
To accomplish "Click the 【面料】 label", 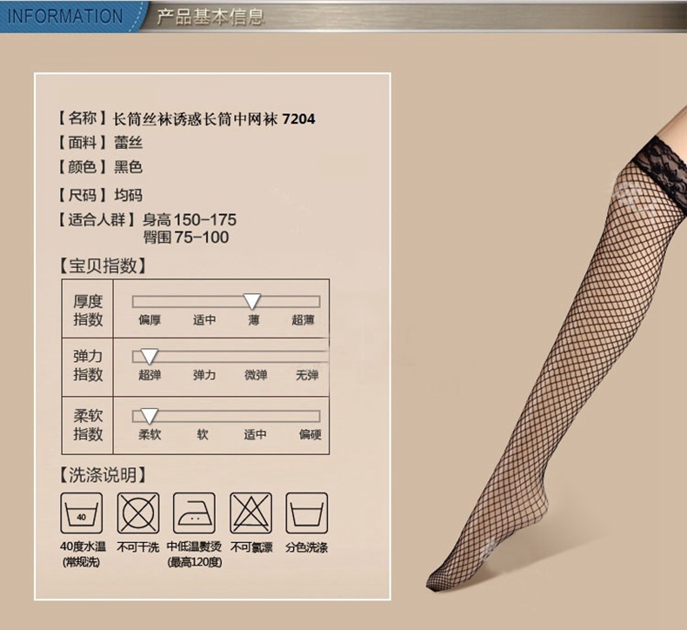I will tap(83, 143).
